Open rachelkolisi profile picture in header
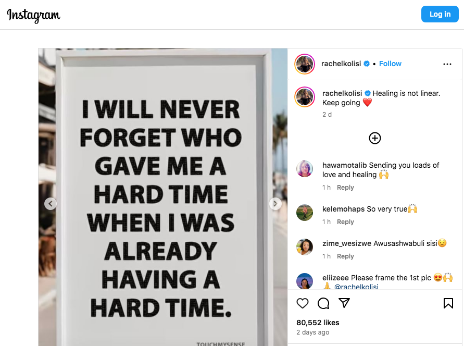 305,64
